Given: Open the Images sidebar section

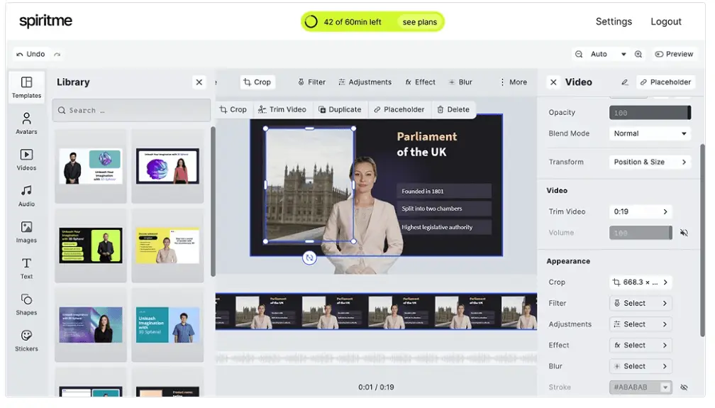Looking at the screenshot, I should [26, 232].
